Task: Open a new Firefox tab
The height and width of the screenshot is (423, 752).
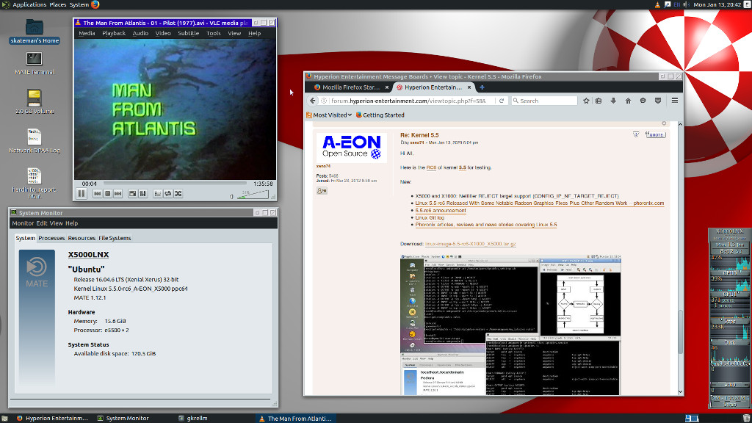Action: pyautogui.click(x=482, y=87)
